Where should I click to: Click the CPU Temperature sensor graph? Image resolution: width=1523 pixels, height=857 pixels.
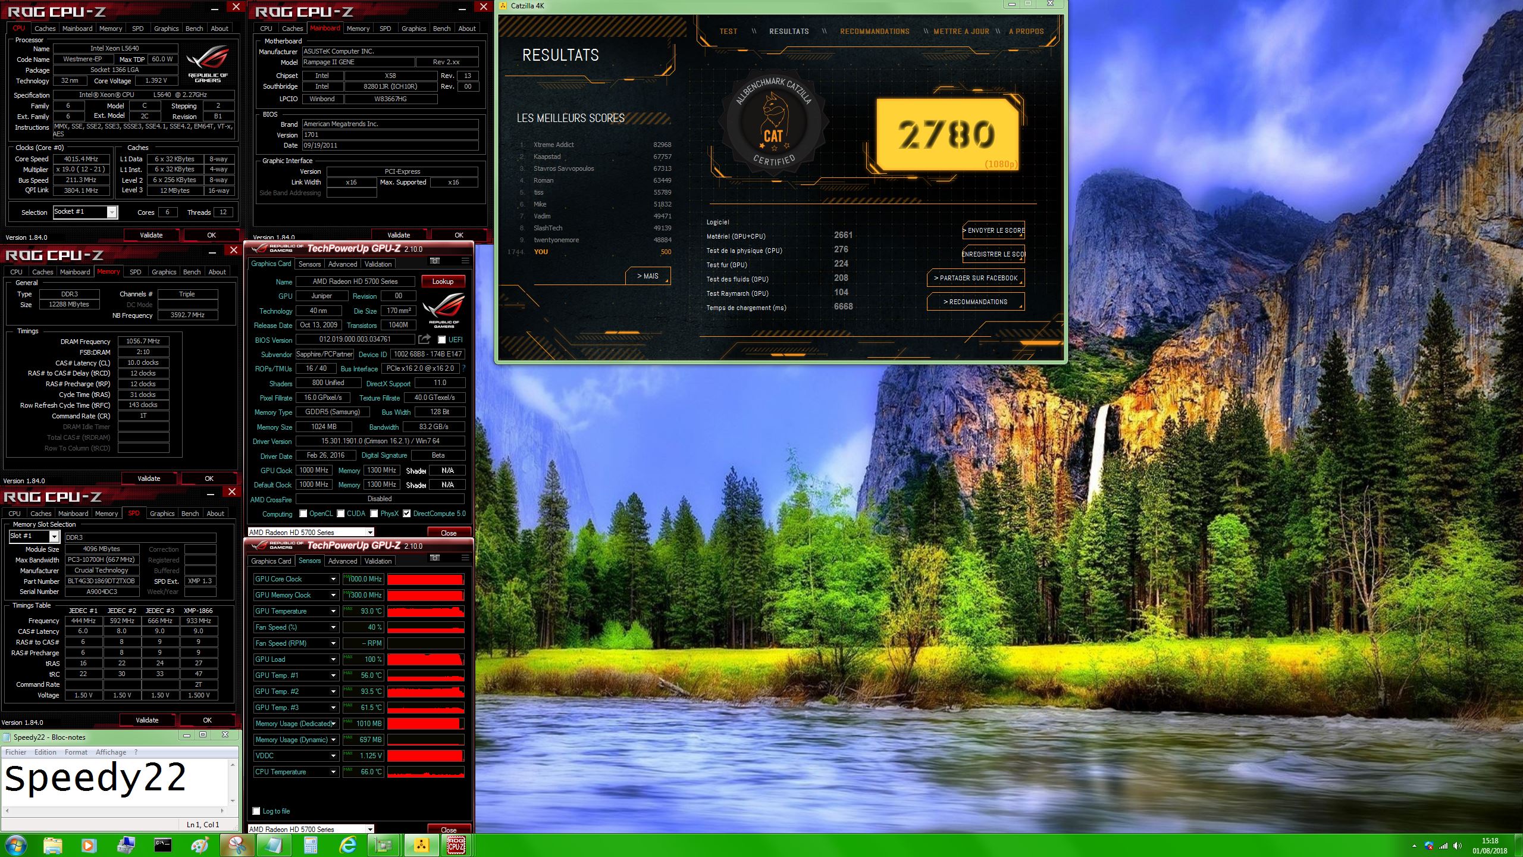pyautogui.click(x=425, y=772)
